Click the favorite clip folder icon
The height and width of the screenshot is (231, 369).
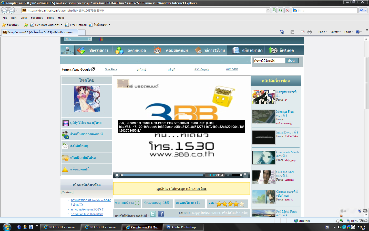point(65,158)
